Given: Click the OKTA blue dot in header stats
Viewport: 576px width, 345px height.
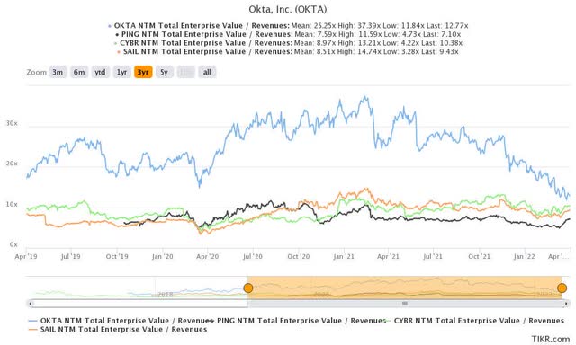Looking at the screenshot, I should pos(110,26).
